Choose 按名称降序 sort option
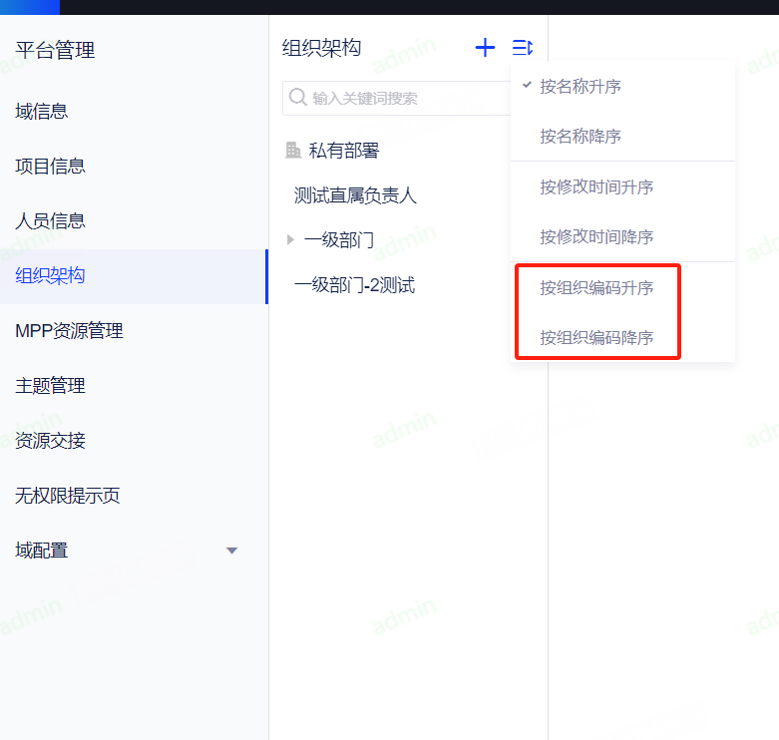The height and width of the screenshot is (740, 779). tap(581, 136)
